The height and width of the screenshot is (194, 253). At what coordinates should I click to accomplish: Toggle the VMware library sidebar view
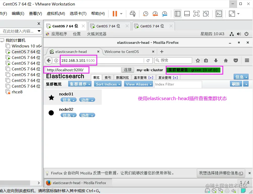point(177,14)
